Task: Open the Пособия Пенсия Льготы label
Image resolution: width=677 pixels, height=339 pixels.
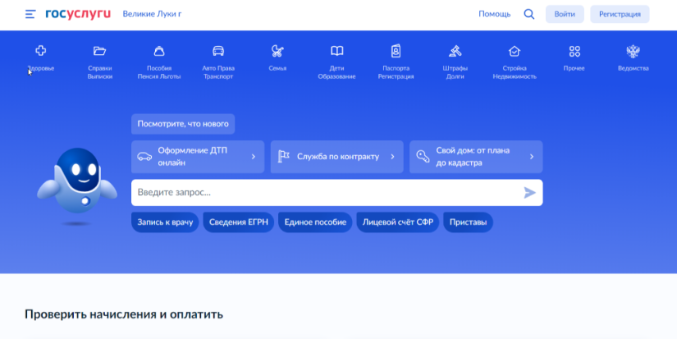Action: [x=159, y=72]
